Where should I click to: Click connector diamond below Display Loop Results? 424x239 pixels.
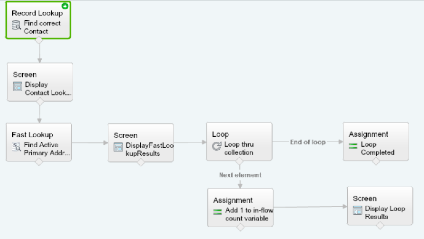click(380, 225)
